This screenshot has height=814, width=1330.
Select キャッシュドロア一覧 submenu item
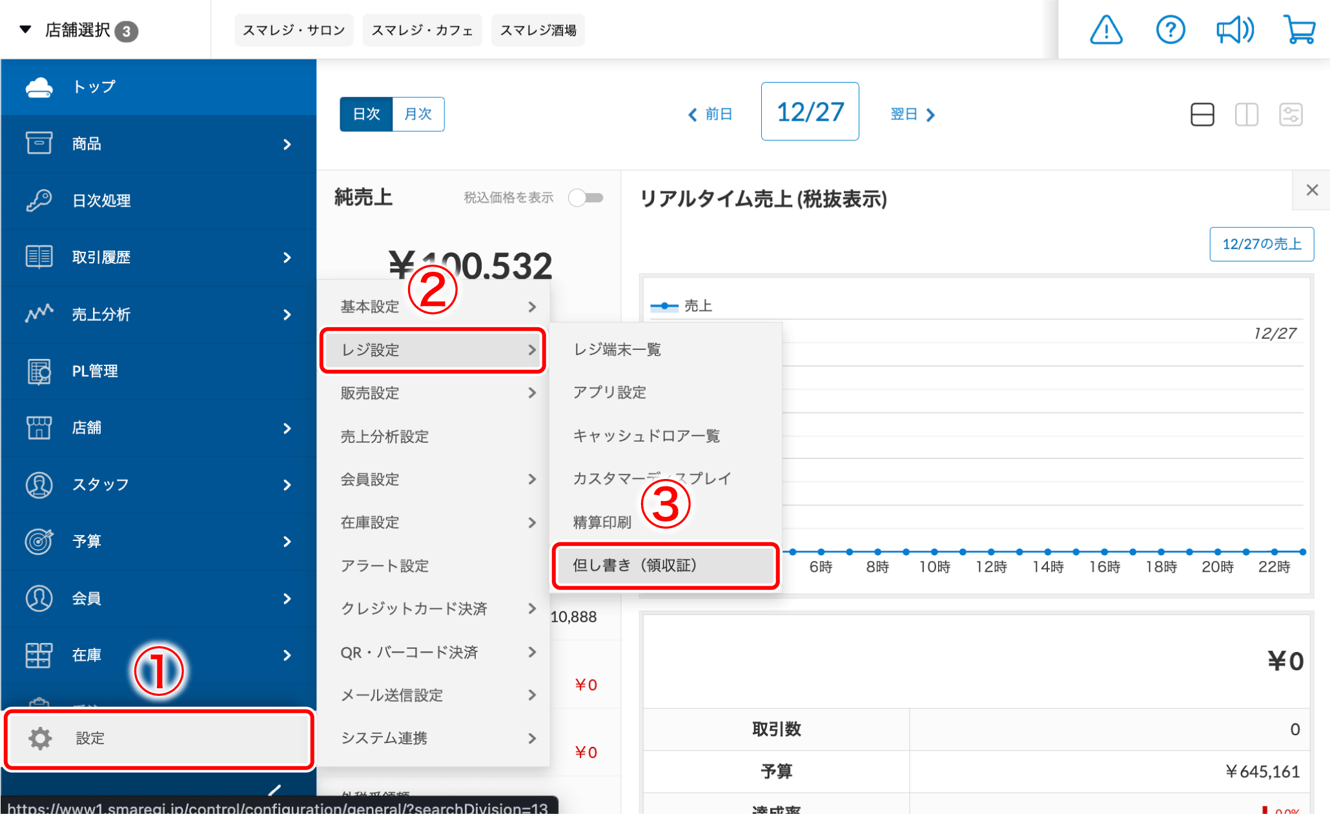pyautogui.click(x=666, y=436)
